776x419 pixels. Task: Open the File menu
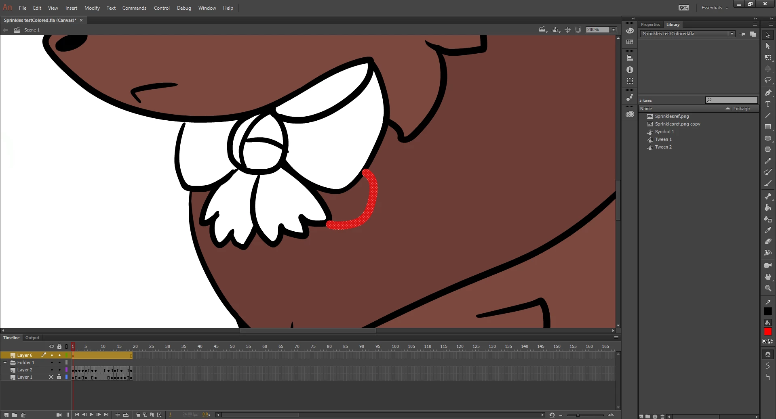pyautogui.click(x=23, y=8)
